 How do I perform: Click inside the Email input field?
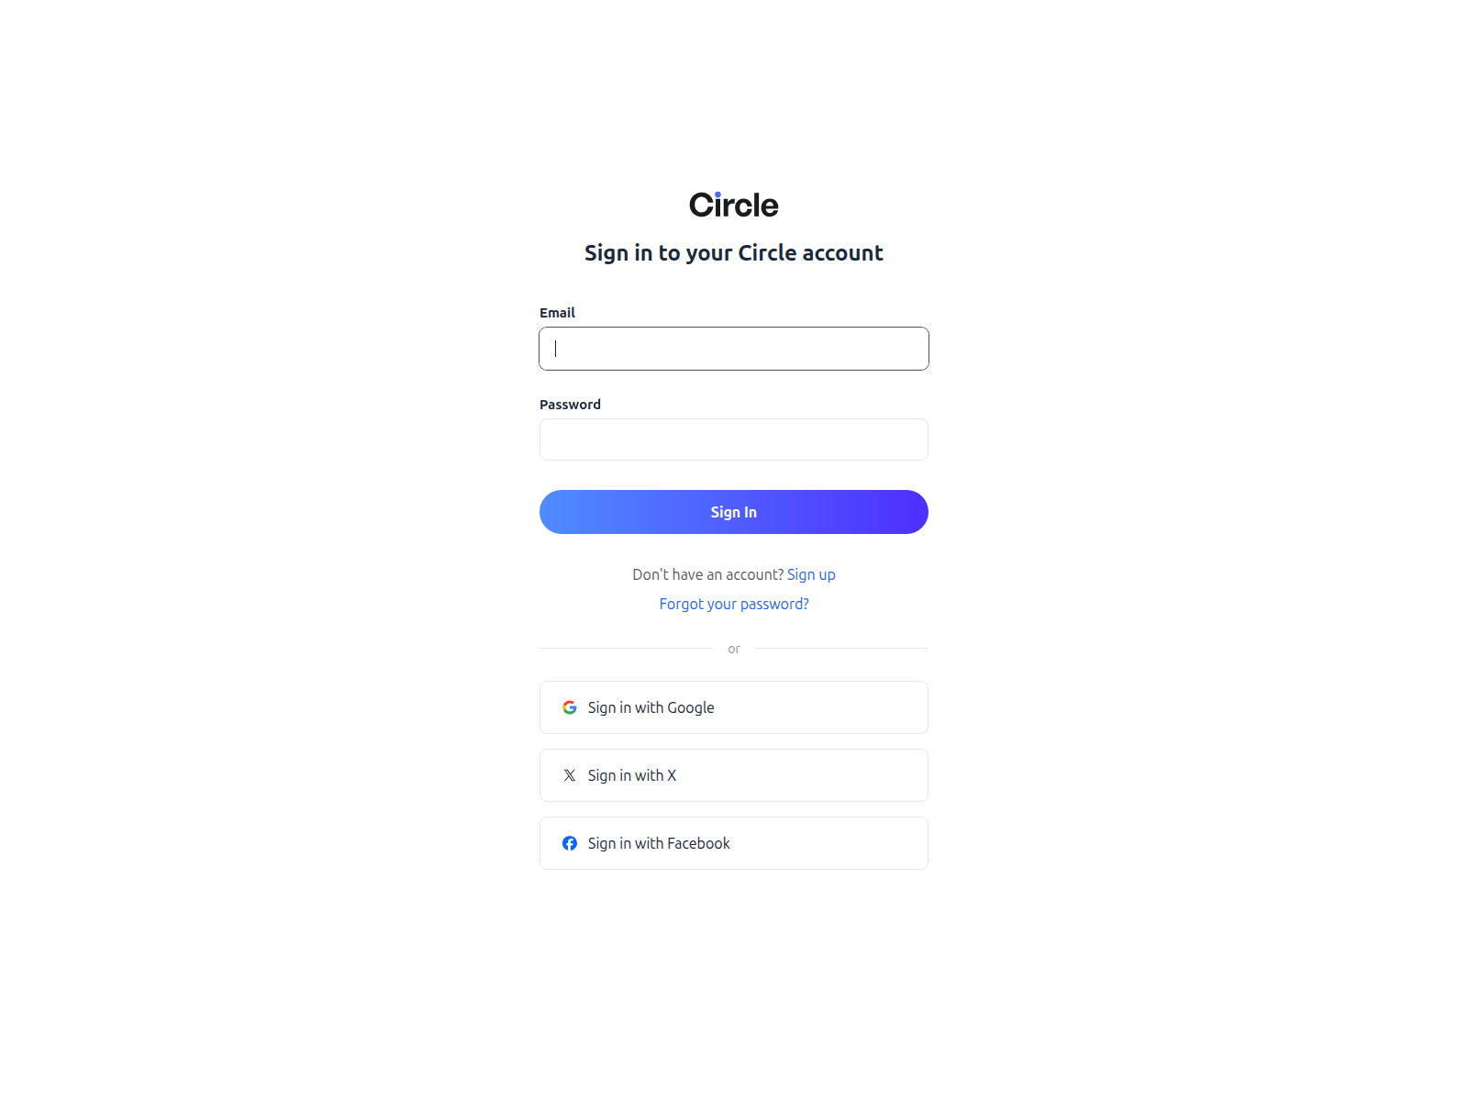coord(733,349)
